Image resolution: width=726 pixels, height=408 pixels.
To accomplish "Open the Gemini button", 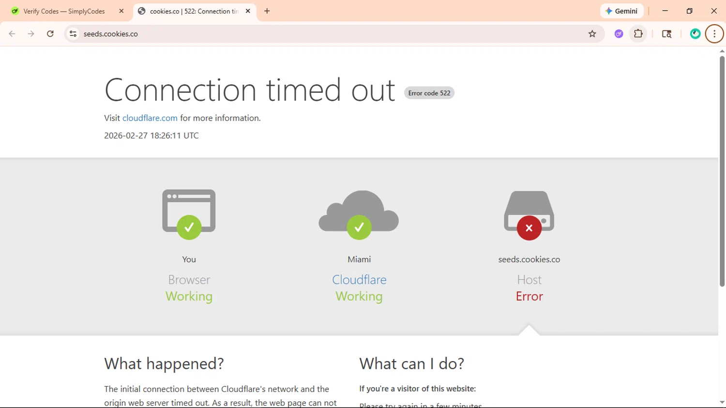I will [x=622, y=11].
